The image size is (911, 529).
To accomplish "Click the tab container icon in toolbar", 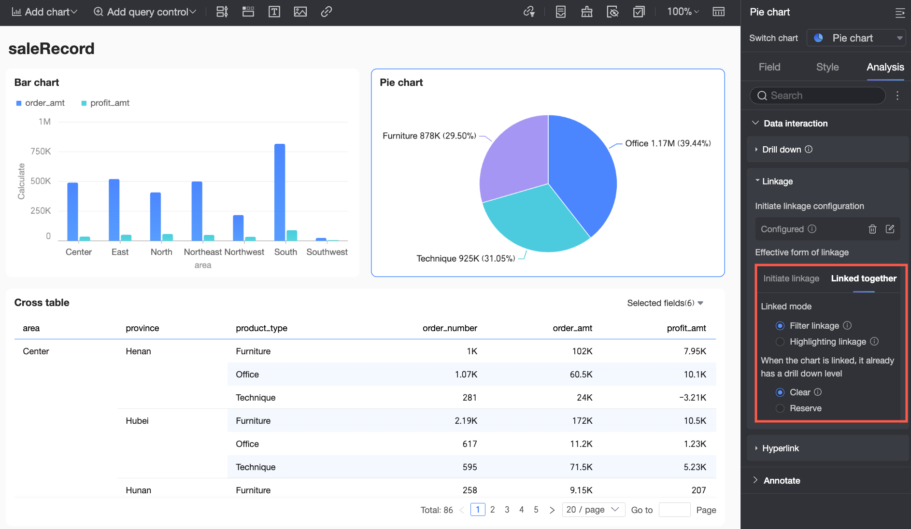I will point(248,12).
